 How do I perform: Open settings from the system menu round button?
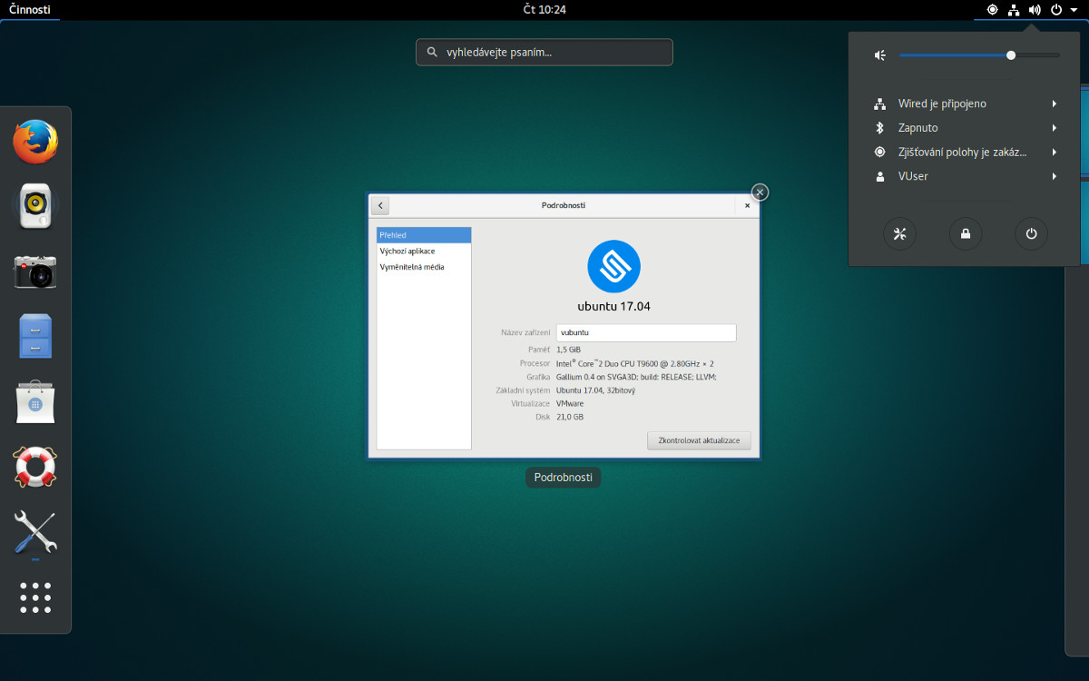pyautogui.click(x=899, y=234)
